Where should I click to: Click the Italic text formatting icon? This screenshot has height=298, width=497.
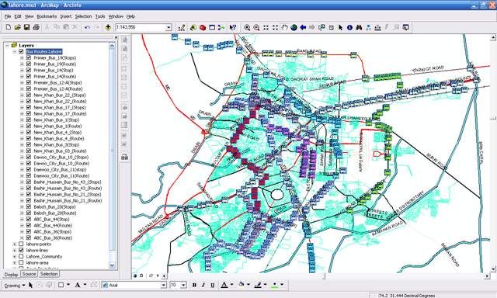[x=203, y=285]
